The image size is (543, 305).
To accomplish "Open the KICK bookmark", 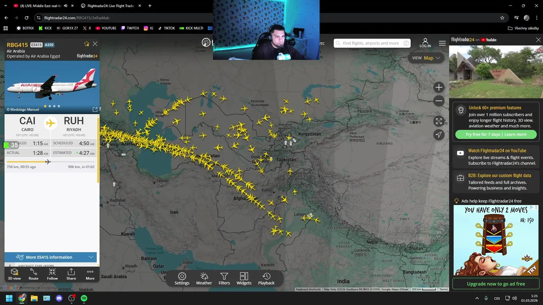I will point(45,28).
